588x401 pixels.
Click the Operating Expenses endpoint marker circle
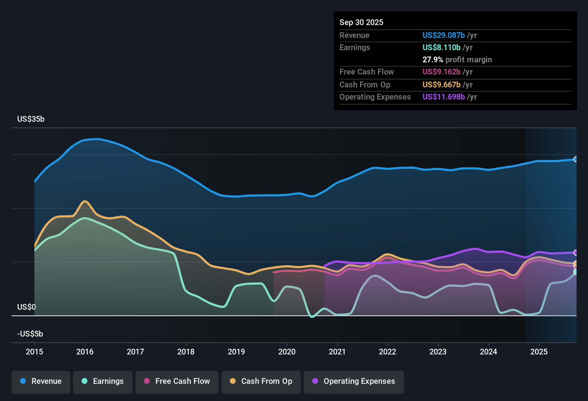click(x=576, y=253)
